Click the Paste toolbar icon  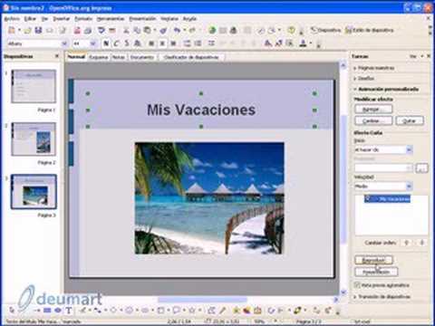pos(147,30)
